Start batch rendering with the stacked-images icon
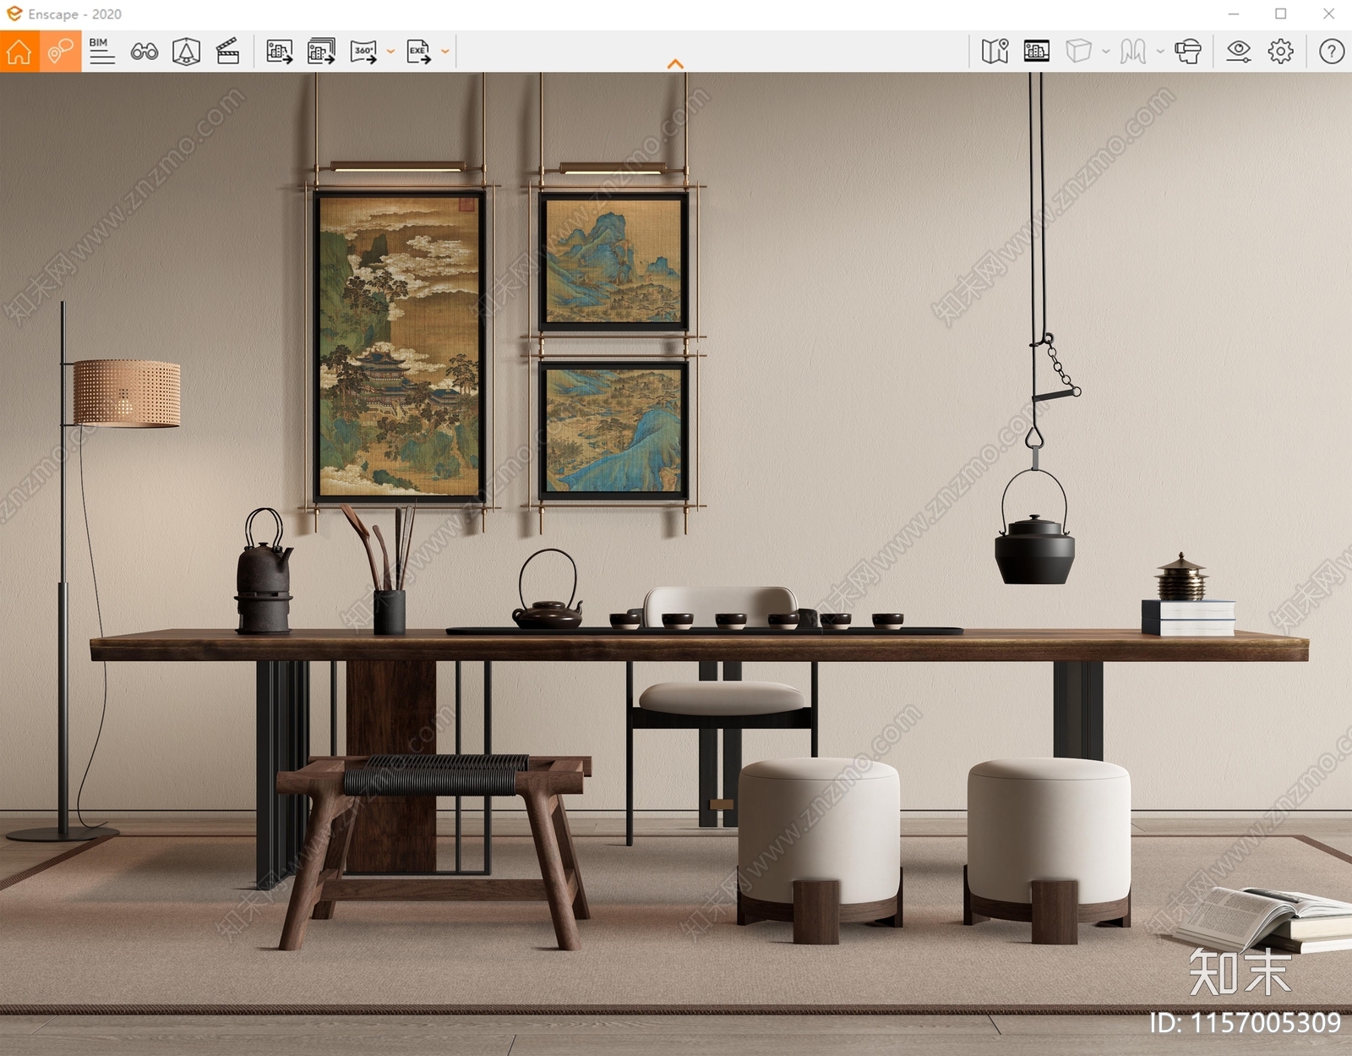The height and width of the screenshot is (1056, 1352). click(x=321, y=52)
